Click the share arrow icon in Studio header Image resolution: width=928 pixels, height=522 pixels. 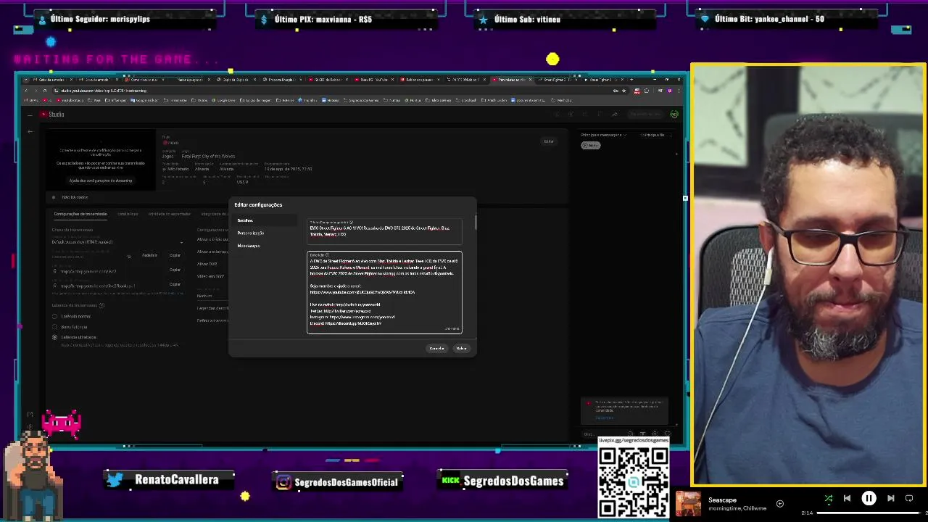pyautogui.click(x=614, y=114)
